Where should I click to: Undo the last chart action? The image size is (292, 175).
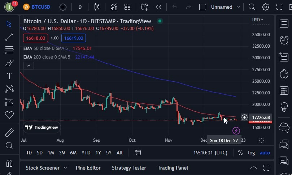point(175,7)
